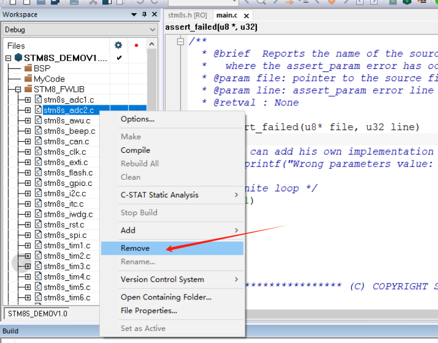This screenshot has height=343, width=438.
Task: Click the C file icon of stm8s_can.c
Action: point(38,141)
